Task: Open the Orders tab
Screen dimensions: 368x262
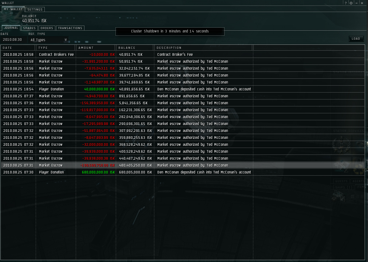Action: pyautogui.click(x=47, y=28)
